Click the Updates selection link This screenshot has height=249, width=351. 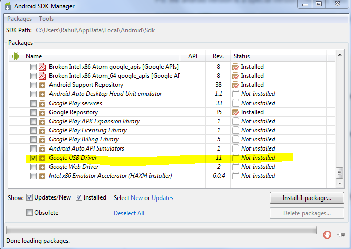[162, 198]
